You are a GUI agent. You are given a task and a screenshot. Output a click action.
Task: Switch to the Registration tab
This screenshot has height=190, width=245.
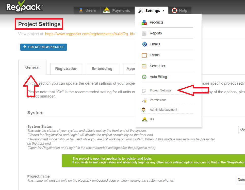66,69
